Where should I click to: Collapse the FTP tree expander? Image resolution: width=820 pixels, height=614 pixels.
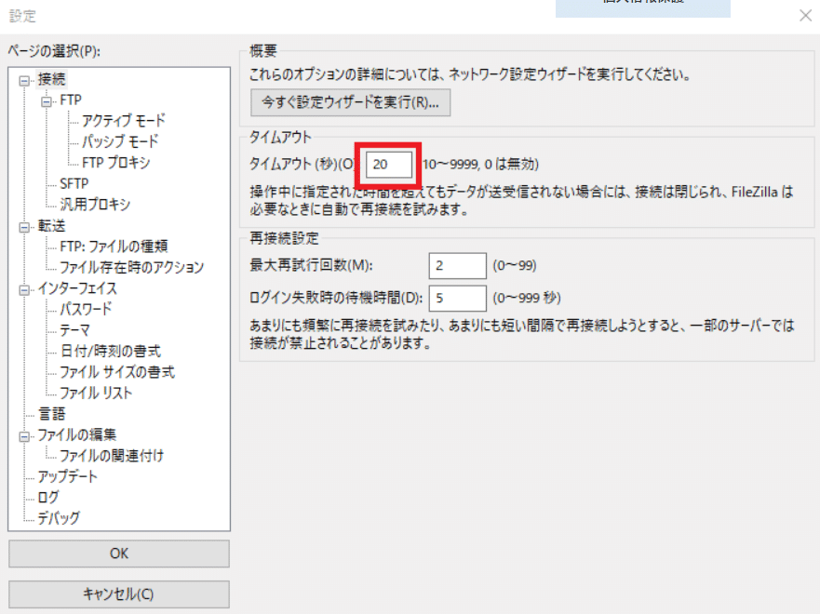47,100
